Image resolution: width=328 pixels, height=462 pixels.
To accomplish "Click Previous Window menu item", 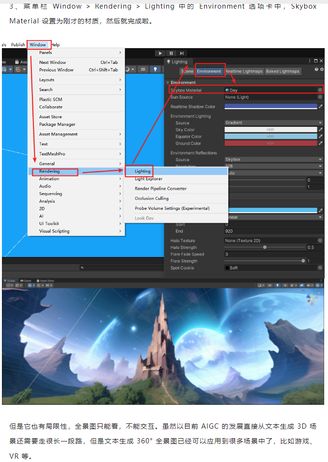I will (76, 70).
